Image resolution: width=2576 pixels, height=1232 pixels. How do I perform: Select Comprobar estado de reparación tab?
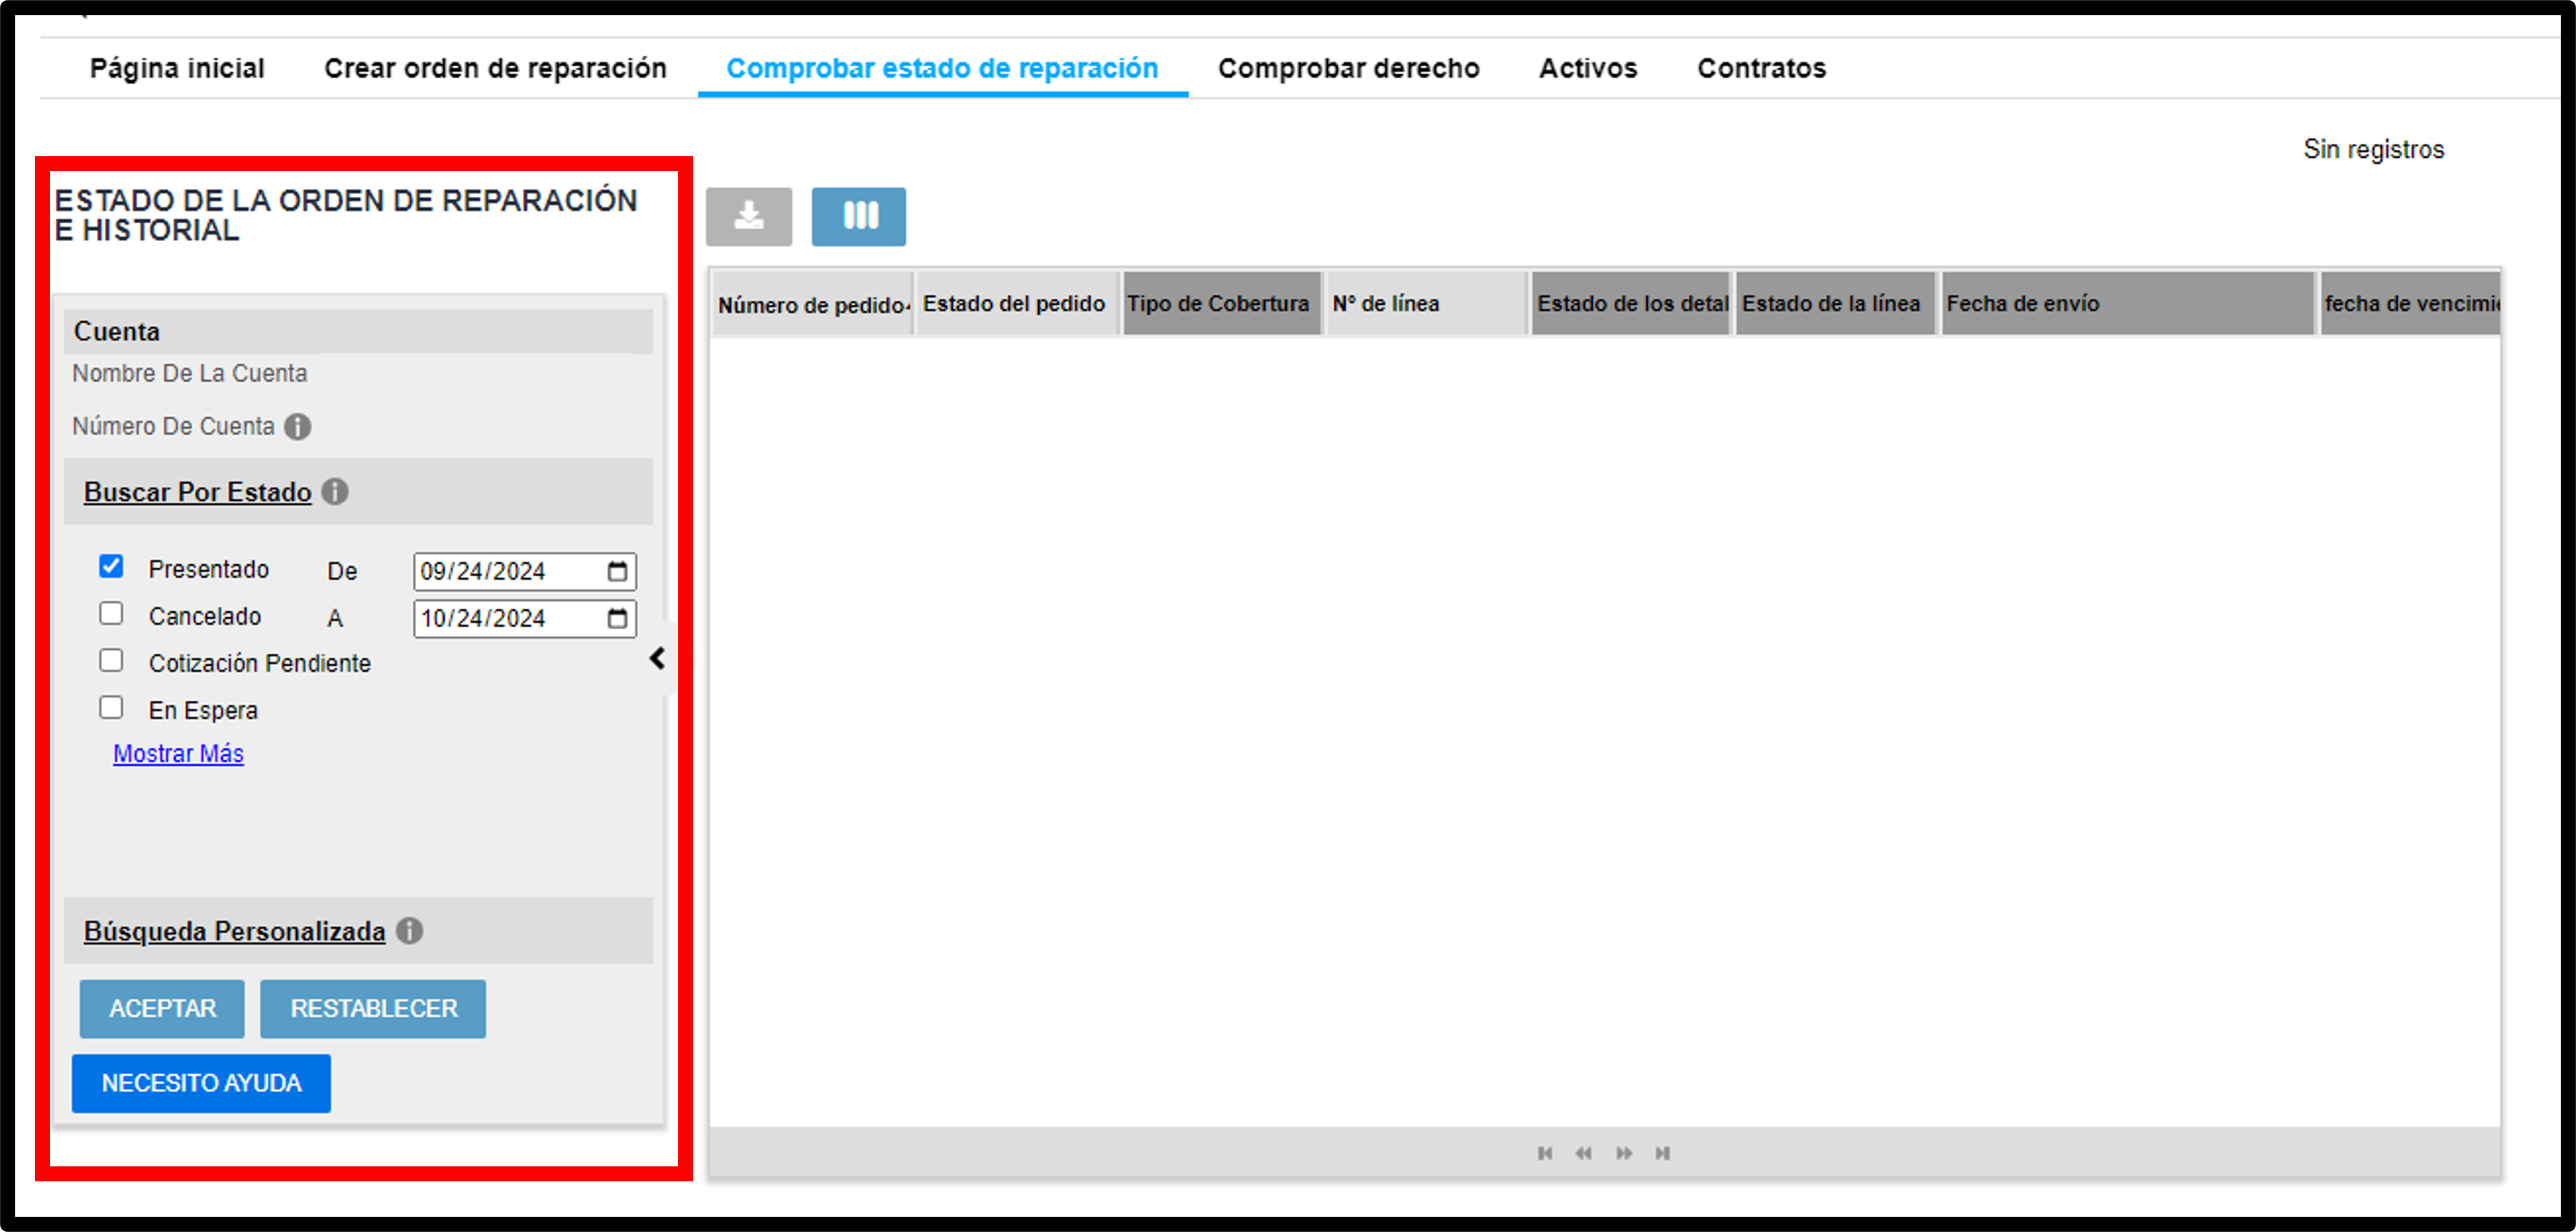click(x=942, y=68)
